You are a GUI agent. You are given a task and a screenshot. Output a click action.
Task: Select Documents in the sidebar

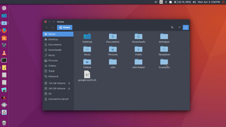[55, 45]
